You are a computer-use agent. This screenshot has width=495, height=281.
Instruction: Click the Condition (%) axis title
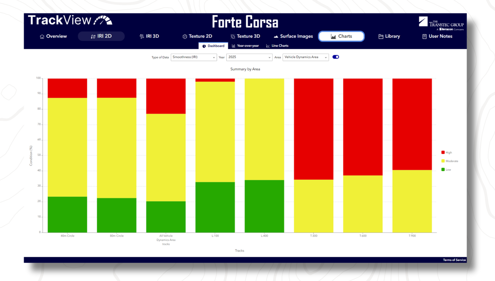coord(31,156)
